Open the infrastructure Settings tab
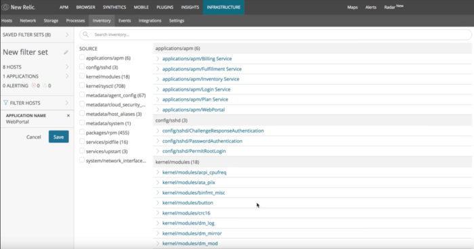474x249 pixels. pos(177,20)
